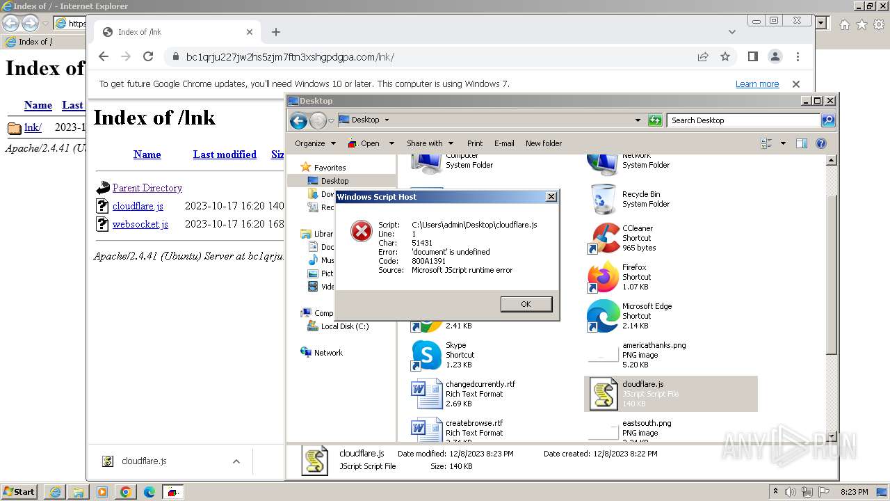890x501 pixels.
Task: Expand the Explorer address path dropdown
Action: (638, 120)
